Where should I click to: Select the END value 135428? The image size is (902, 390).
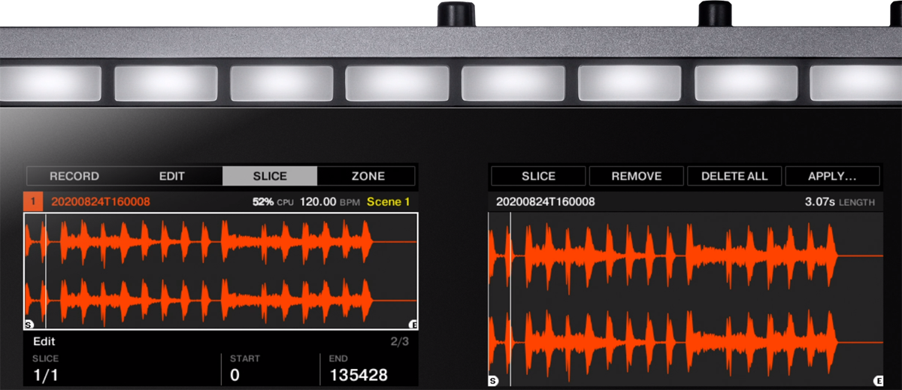[359, 375]
